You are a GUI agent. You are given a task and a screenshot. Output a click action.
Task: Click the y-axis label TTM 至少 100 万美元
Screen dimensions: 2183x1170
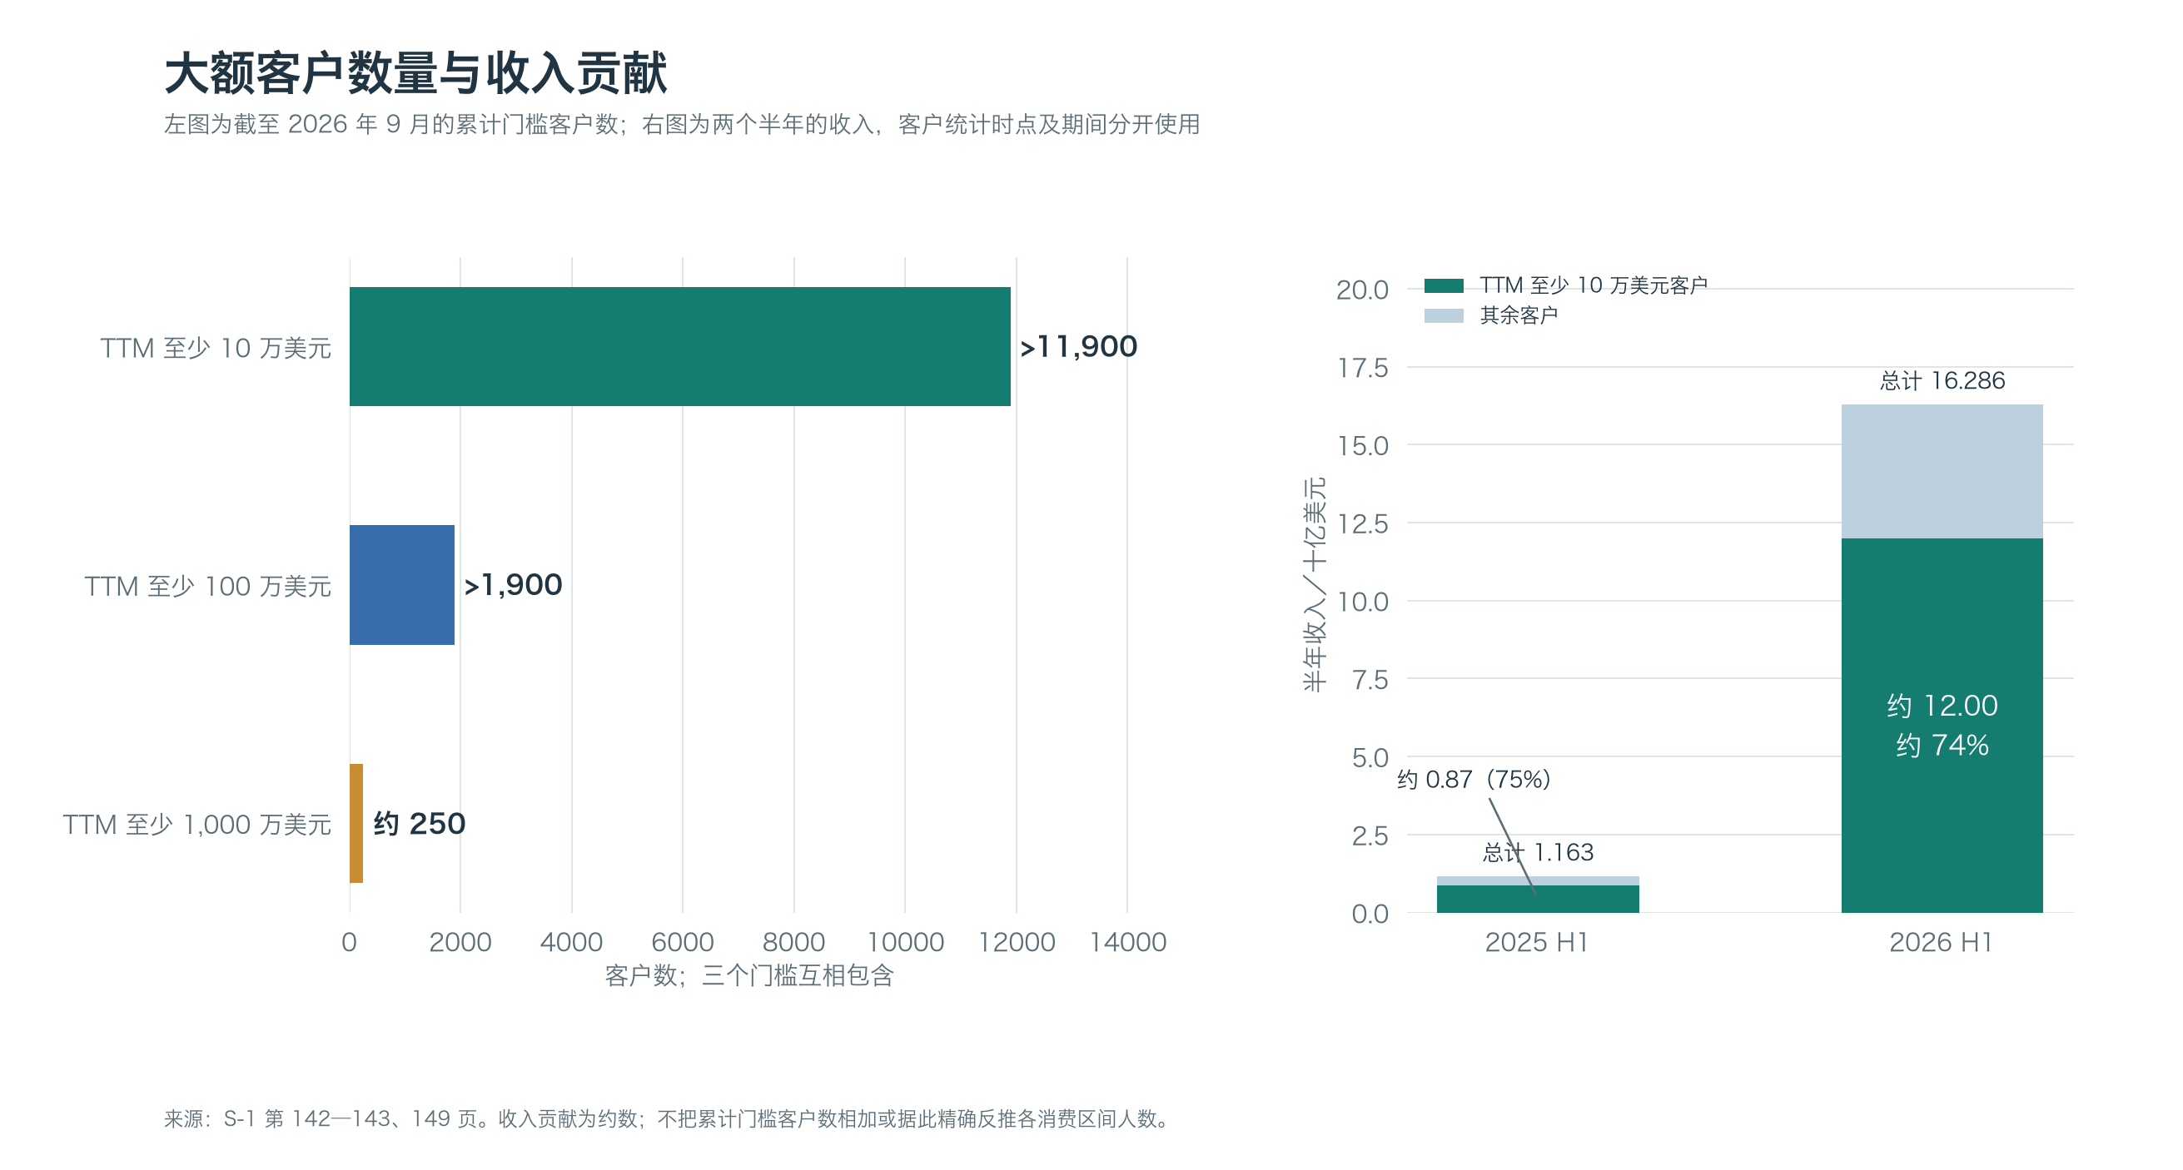tap(207, 587)
